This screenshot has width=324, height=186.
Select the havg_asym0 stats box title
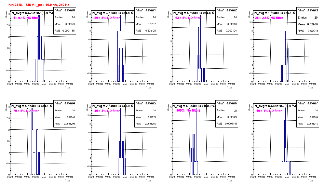pos(65,10)
